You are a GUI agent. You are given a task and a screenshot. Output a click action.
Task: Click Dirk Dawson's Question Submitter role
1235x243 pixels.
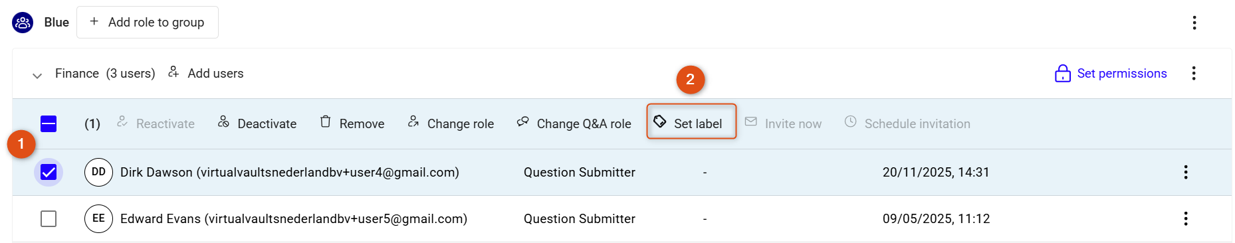(580, 172)
